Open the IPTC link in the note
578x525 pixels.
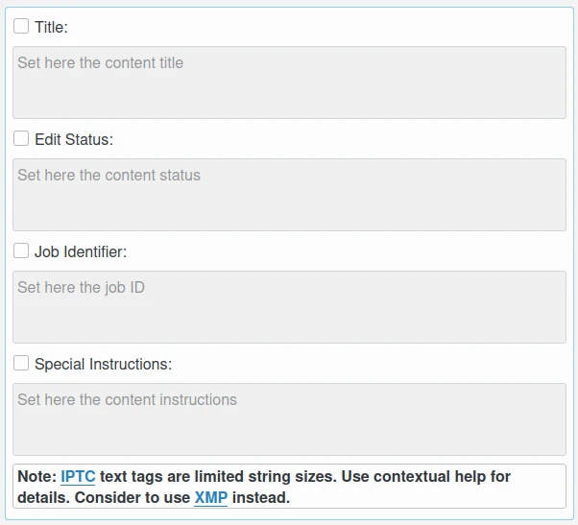[78, 477]
